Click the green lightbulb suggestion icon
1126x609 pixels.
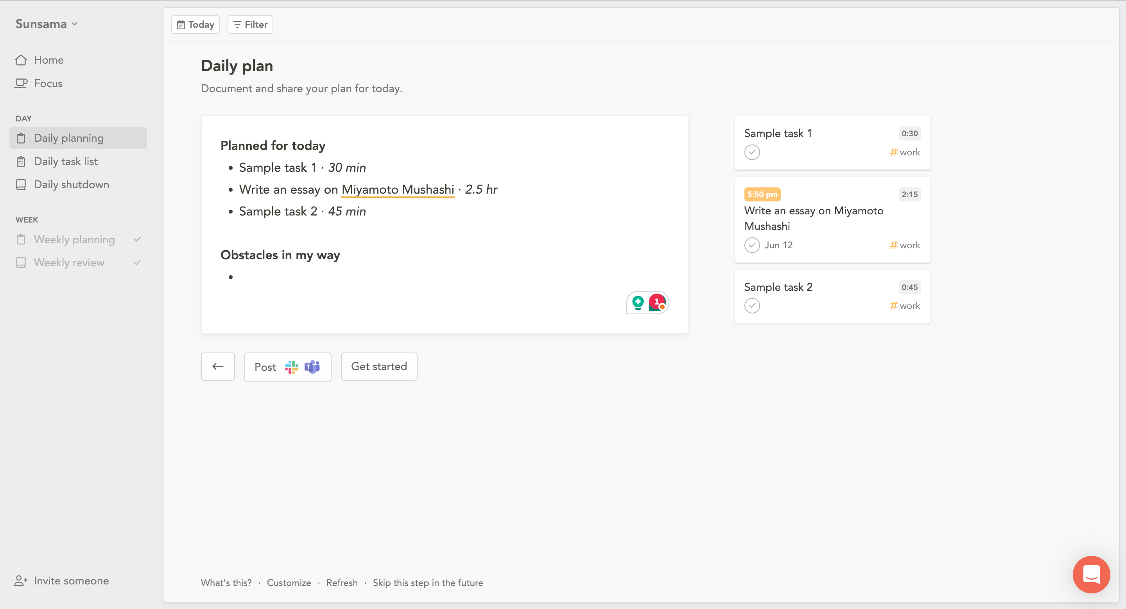[x=638, y=302]
